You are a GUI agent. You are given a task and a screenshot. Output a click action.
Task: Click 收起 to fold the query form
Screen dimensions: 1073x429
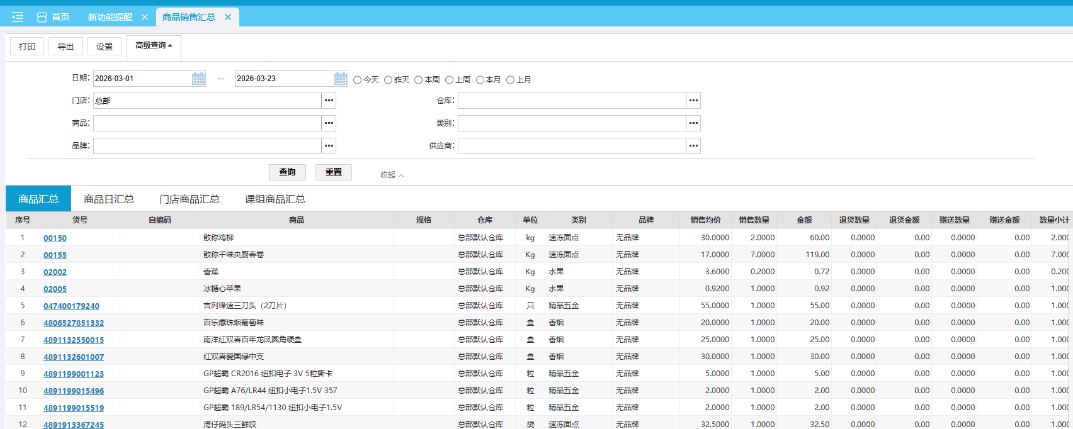(392, 175)
